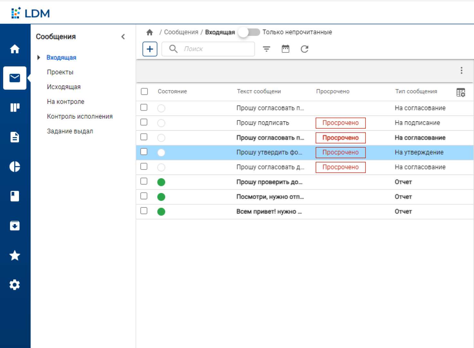Open the Home section in the sidebar

[15, 49]
